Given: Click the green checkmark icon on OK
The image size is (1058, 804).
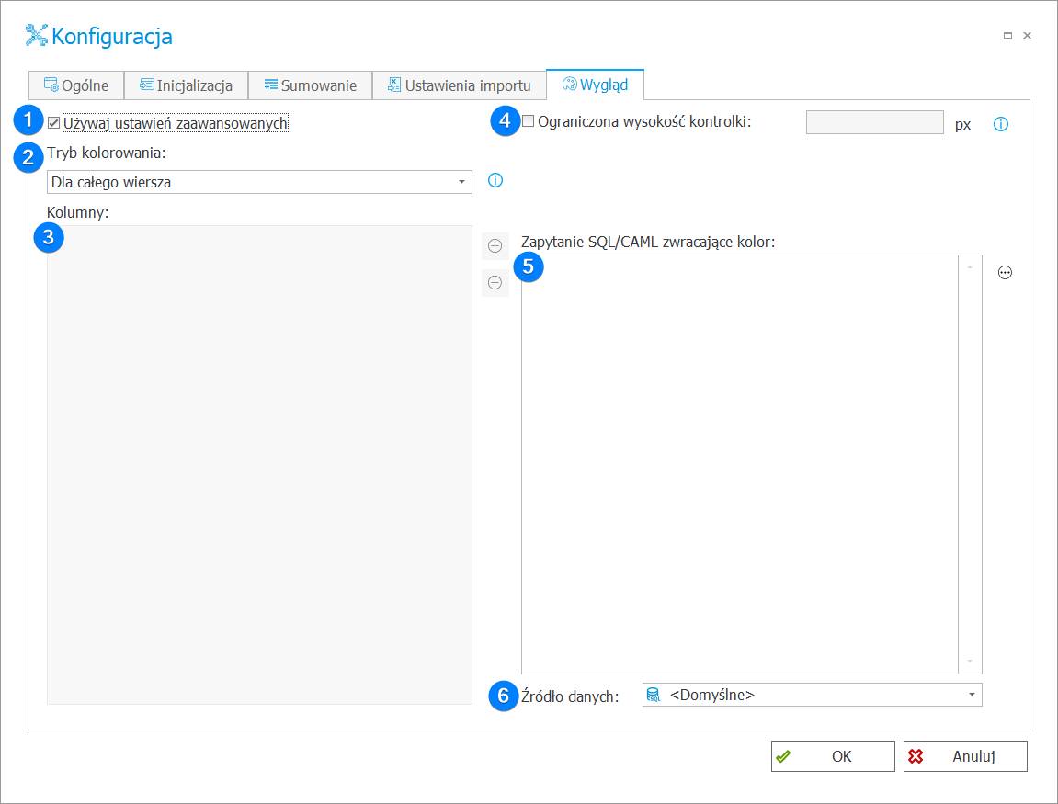Looking at the screenshot, I should click(783, 756).
